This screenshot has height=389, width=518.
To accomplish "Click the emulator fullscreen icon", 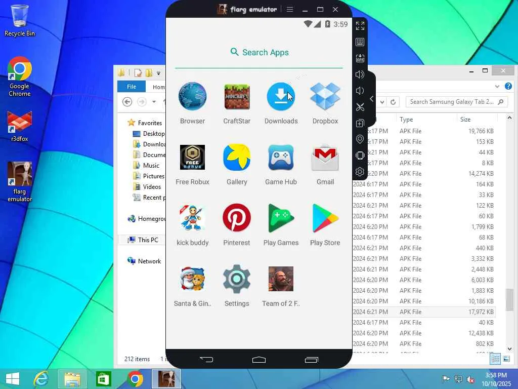I will (x=360, y=25).
